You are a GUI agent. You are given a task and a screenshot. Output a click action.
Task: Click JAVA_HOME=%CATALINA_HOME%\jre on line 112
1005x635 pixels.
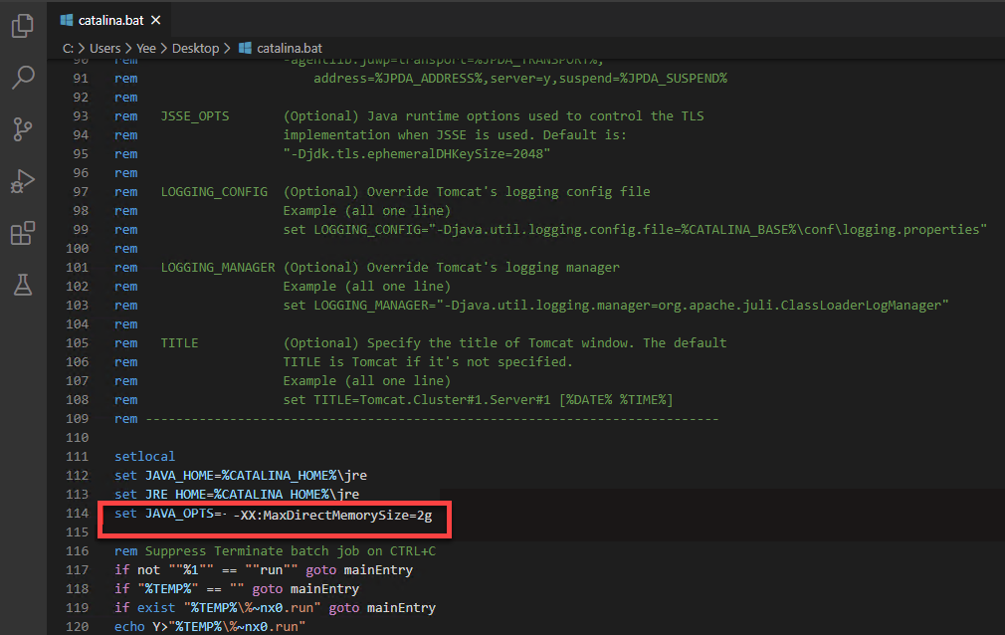[256, 476]
